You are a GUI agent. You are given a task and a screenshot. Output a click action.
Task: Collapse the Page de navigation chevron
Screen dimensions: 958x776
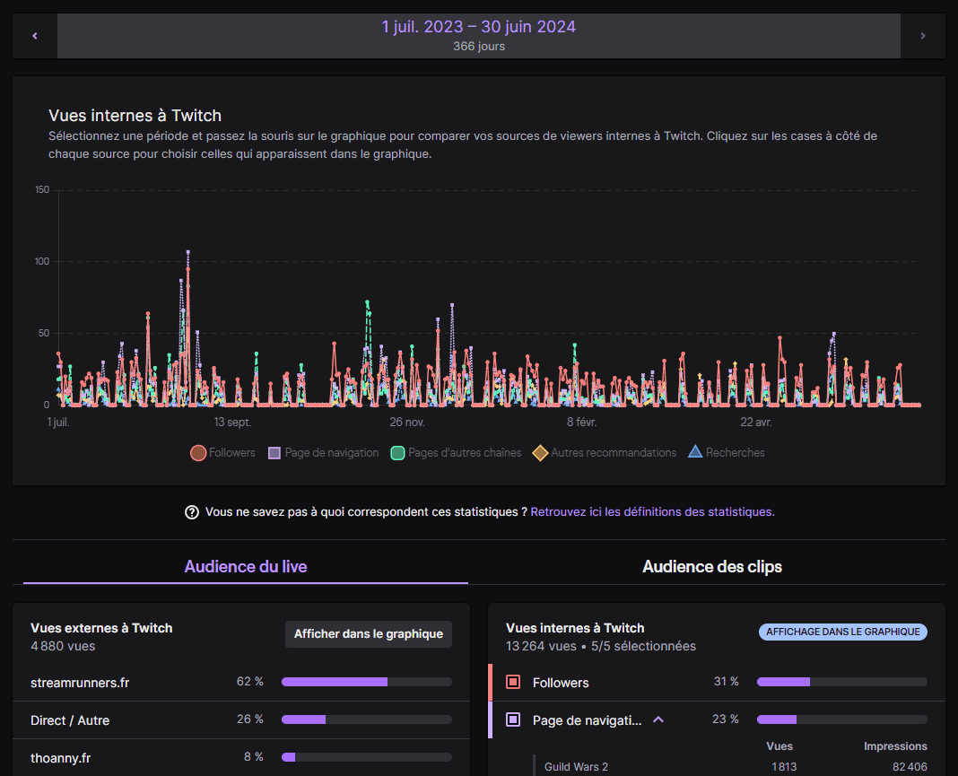658,719
